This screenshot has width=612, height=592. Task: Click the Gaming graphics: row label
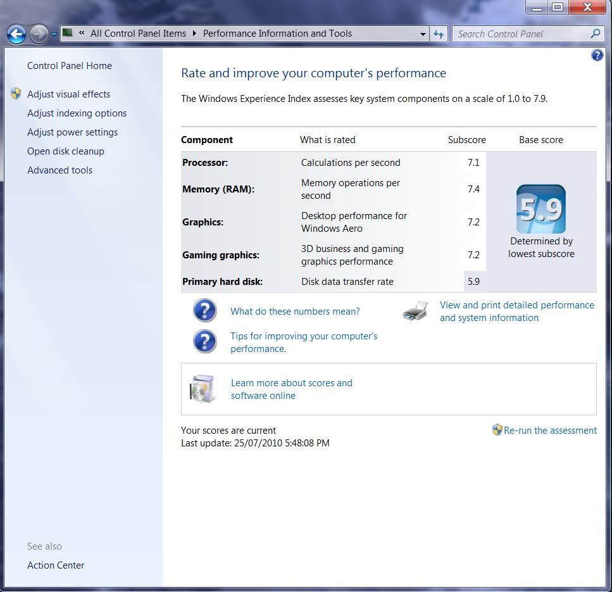(x=221, y=255)
